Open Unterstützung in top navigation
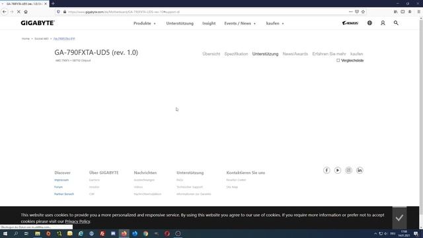Image resolution: width=423 pixels, height=238 pixels. [x=180, y=24]
